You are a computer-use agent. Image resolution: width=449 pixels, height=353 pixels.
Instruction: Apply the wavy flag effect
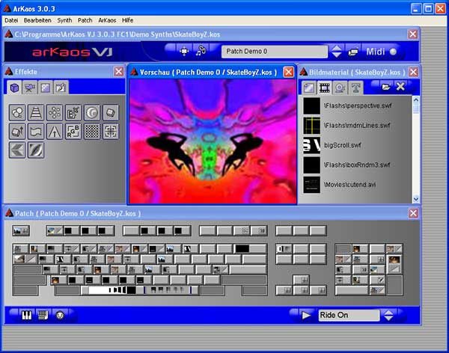coord(36,132)
